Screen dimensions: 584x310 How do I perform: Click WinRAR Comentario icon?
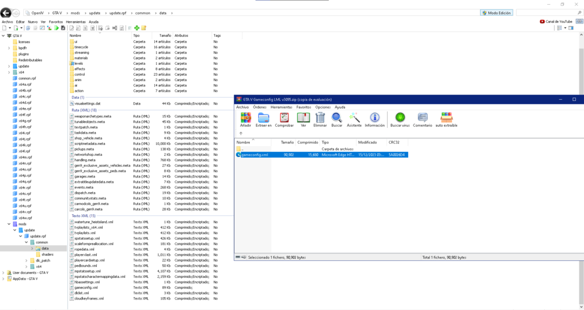click(x=422, y=120)
